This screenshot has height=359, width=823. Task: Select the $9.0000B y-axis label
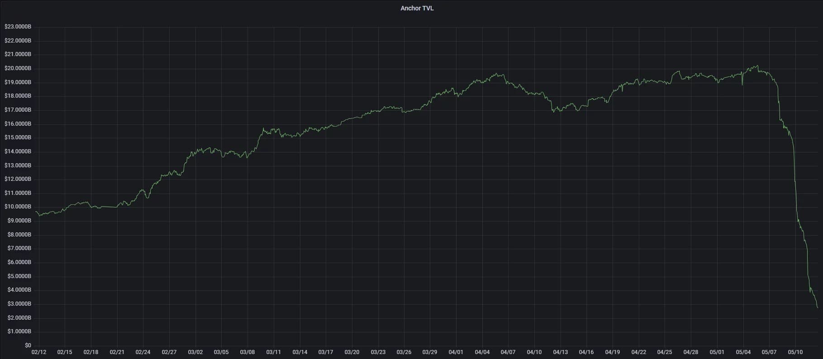point(19,221)
